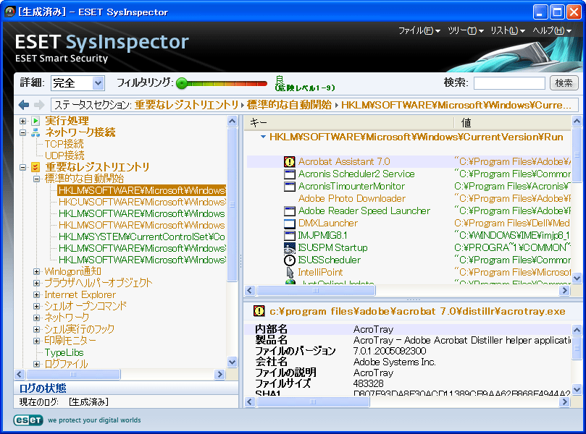Click the 検索 search button

point(564,83)
